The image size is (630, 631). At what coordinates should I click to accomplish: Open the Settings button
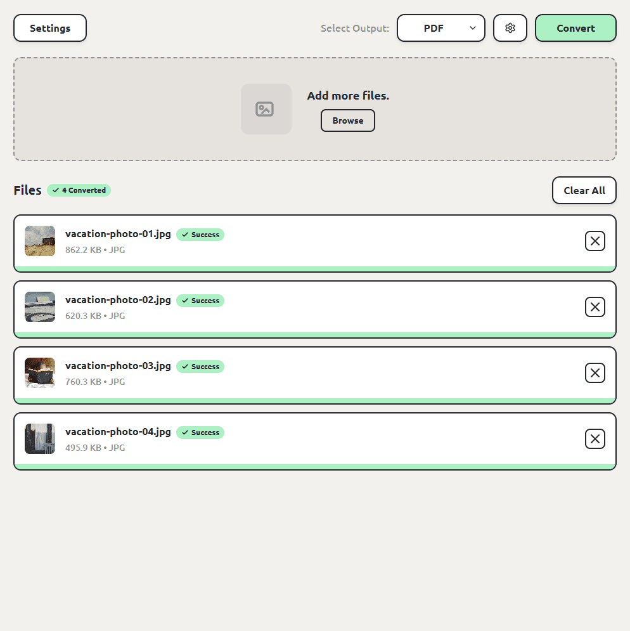point(50,28)
